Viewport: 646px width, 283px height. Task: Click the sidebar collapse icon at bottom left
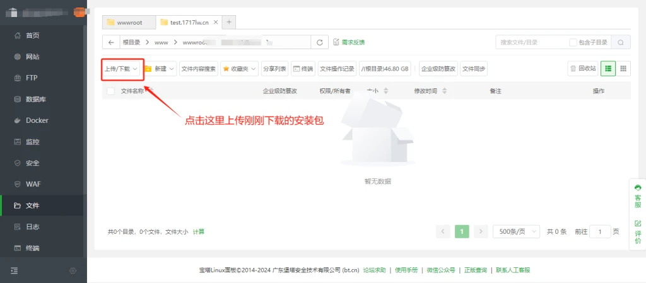coord(15,270)
